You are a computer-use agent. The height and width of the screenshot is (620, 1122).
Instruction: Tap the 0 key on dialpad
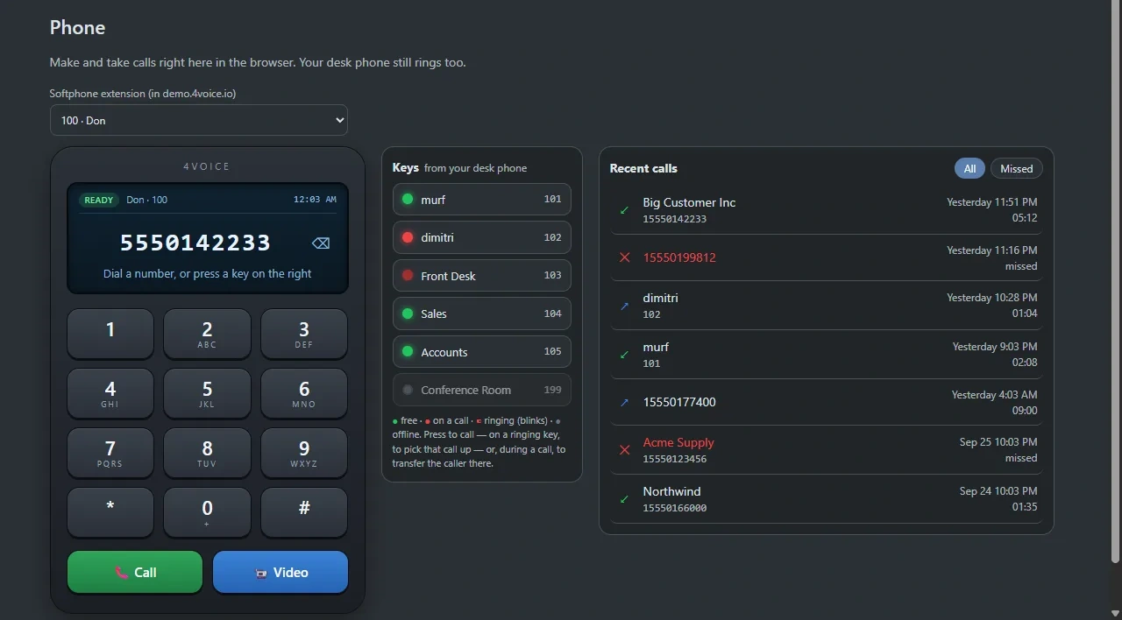[207, 512]
